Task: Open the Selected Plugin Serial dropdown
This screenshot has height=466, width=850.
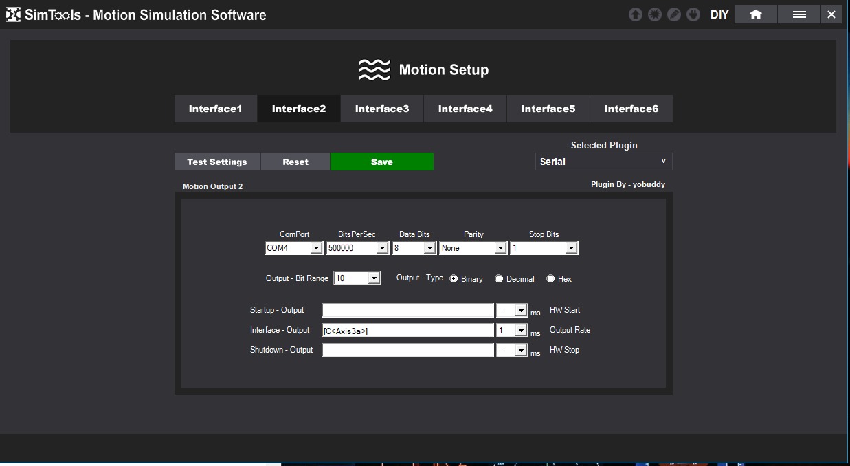Action: click(604, 162)
